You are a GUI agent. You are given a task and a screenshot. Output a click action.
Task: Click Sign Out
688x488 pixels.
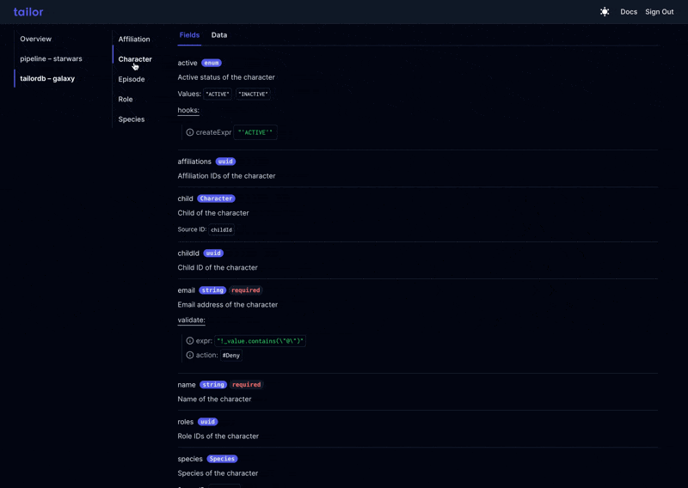click(x=659, y=12)
